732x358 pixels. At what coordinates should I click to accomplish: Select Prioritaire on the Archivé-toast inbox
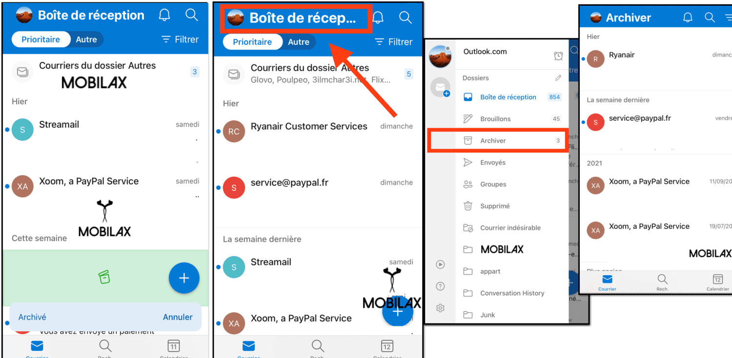(x=41, y=39)
